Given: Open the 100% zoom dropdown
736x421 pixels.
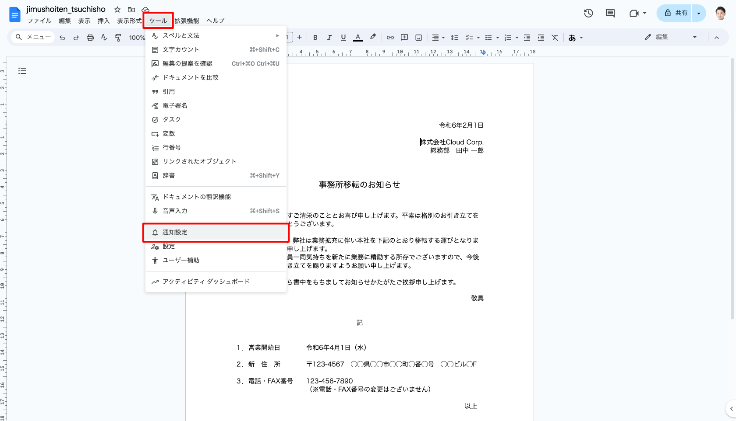Looking at the screenshot, I should (x=137, y=38).
